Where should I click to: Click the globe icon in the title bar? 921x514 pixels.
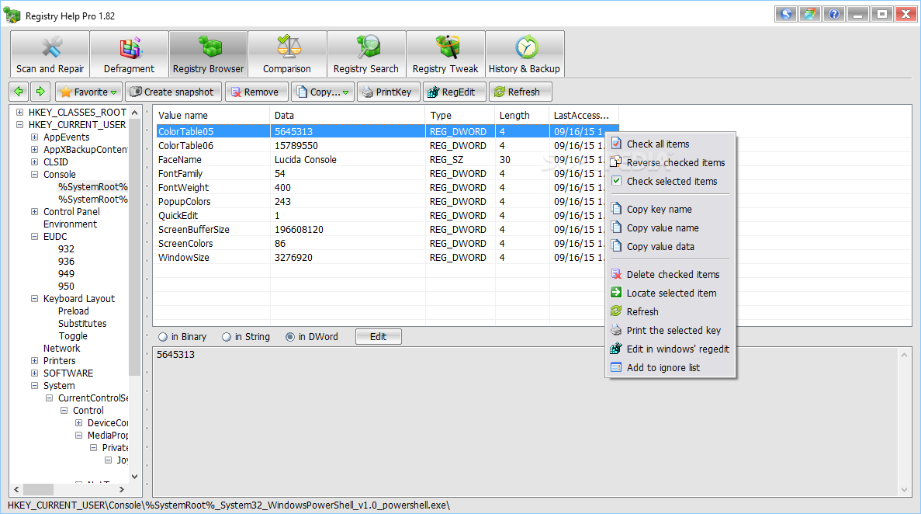point(785,14)
